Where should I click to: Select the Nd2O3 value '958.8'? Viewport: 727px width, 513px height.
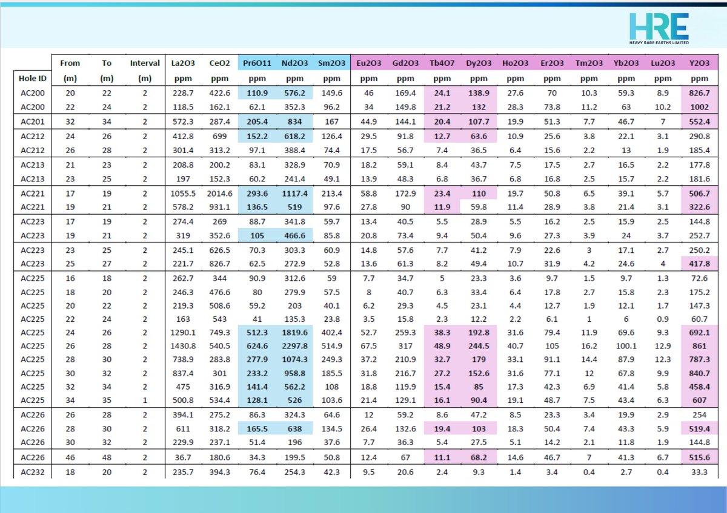pos(294,374)
